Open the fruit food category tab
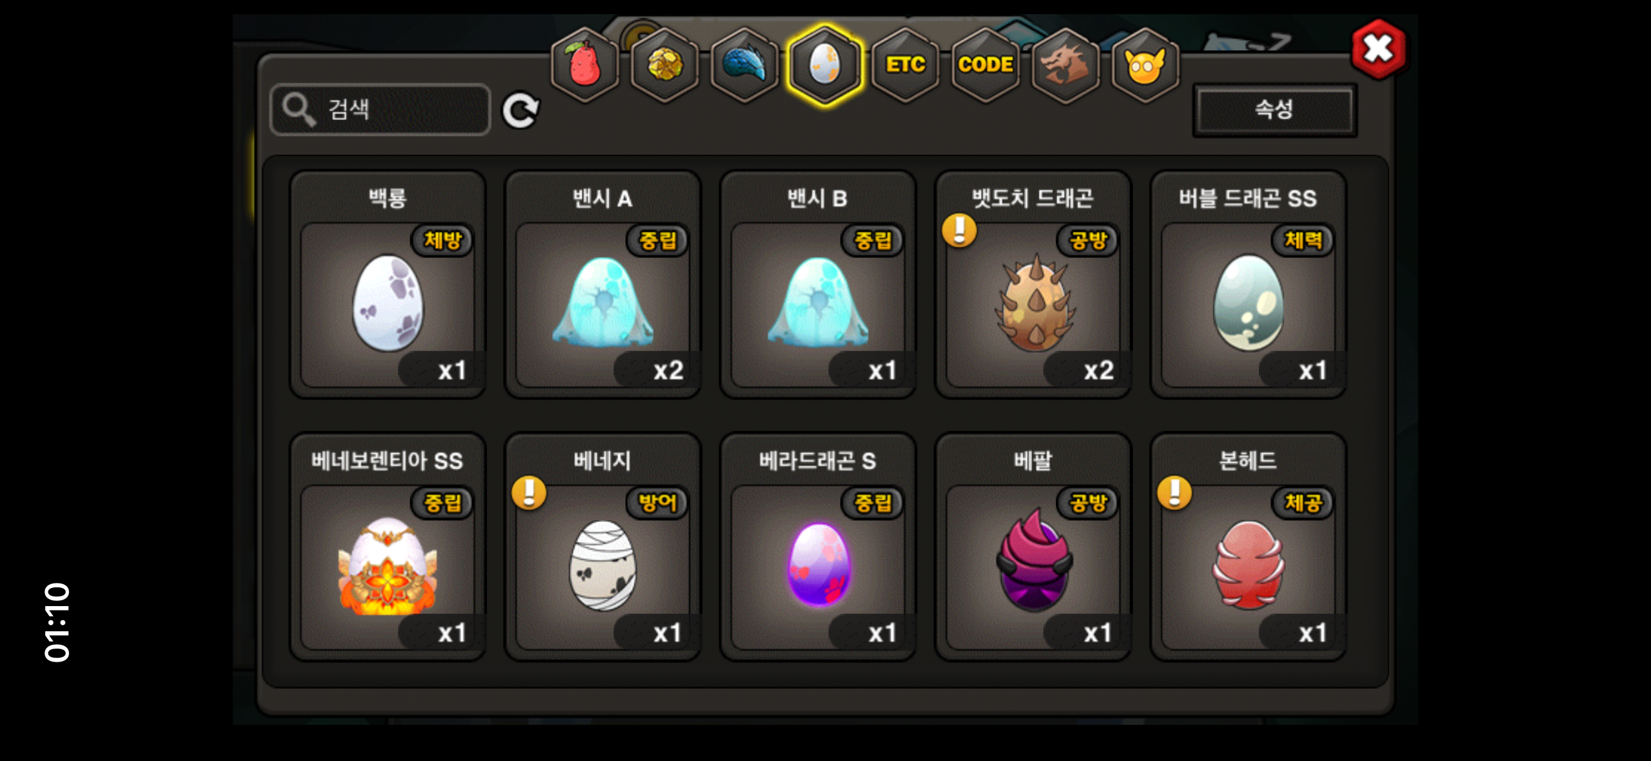Screen dimensions: 1651x761 [x=585, y=65]
